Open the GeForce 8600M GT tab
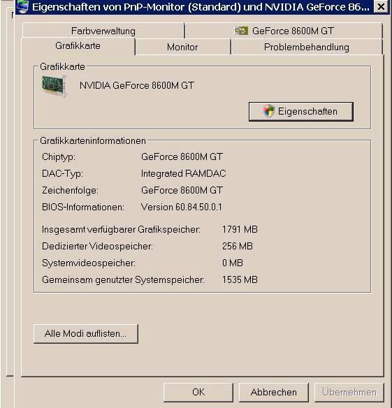392x408 pixels. point(284,31)
